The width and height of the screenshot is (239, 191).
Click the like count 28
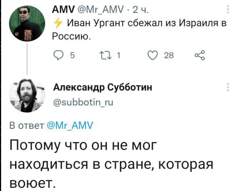click(x=169, y=56)
